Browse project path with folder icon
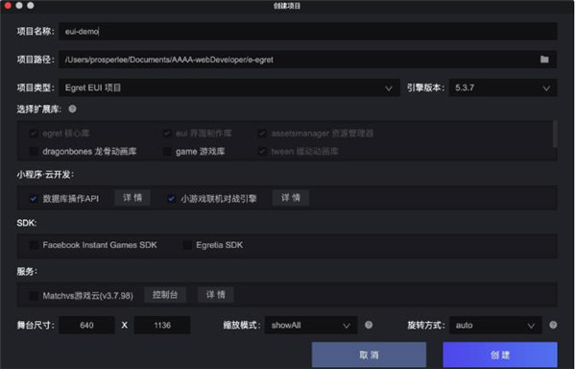 (544, 60)
